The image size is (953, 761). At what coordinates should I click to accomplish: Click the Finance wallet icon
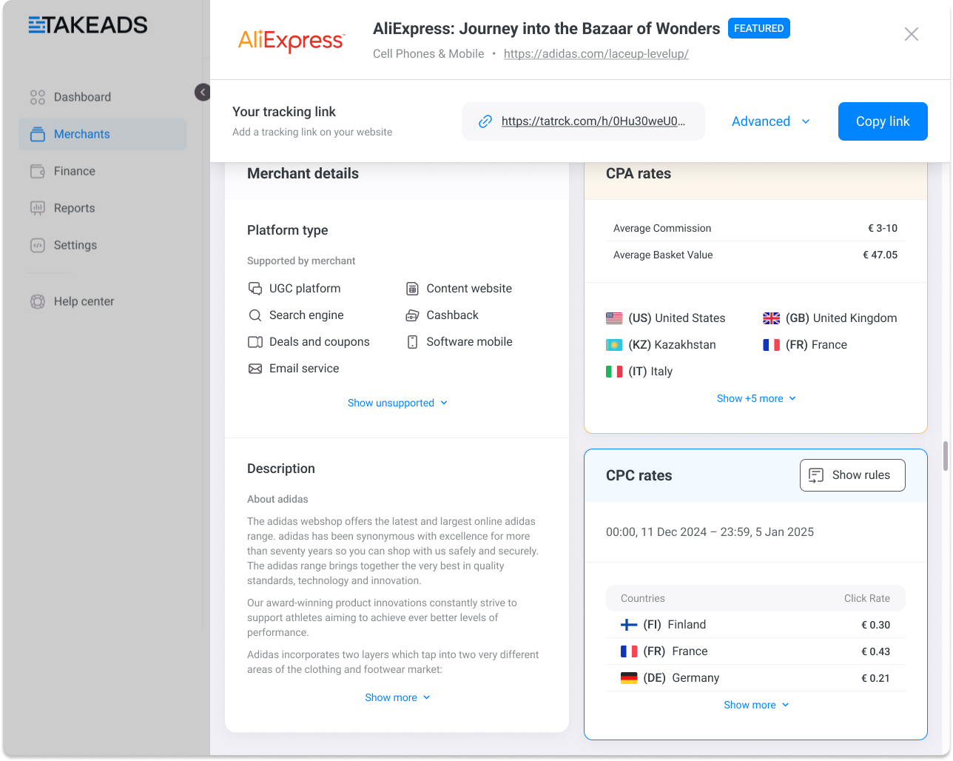pos(37,171)
